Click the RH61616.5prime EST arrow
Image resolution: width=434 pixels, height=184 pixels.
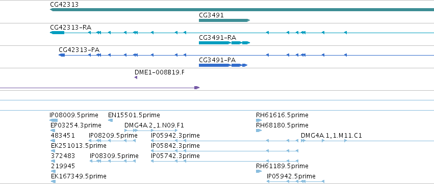259,120
